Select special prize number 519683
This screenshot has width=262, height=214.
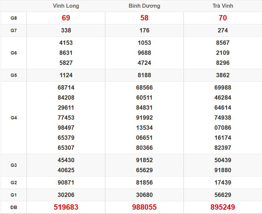pos(66,207)
